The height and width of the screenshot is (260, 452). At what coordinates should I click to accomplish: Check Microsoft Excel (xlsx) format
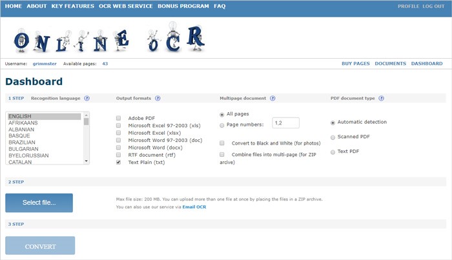point(118,133)
